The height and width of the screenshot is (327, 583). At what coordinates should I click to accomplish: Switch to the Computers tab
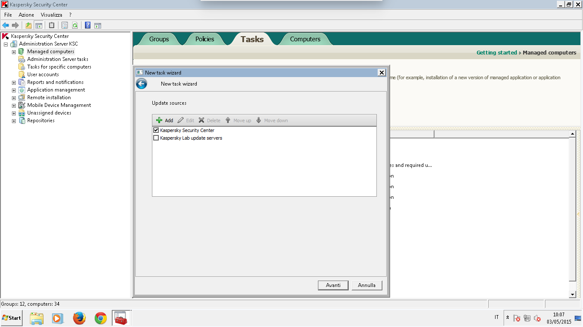pyautogui.click(x=305, y=39)
